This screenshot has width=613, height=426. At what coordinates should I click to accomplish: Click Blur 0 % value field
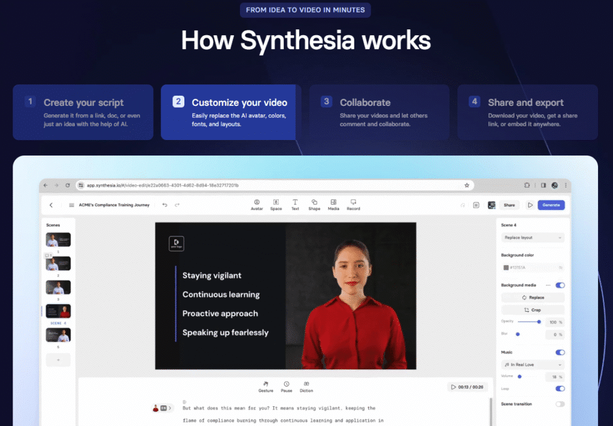(x=555, y=335)
